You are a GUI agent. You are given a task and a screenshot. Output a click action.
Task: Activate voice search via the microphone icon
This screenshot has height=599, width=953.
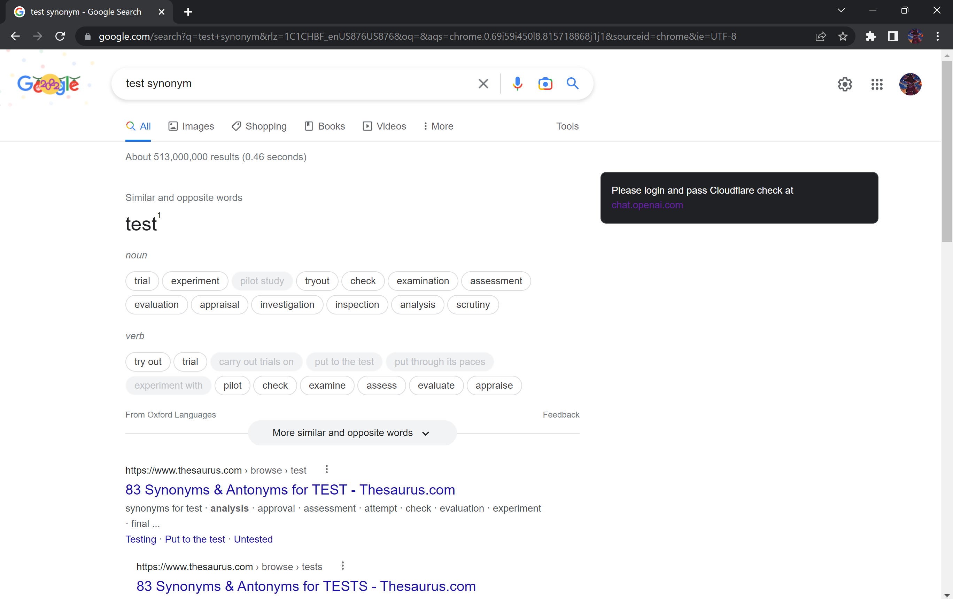(x=517, y=84)
